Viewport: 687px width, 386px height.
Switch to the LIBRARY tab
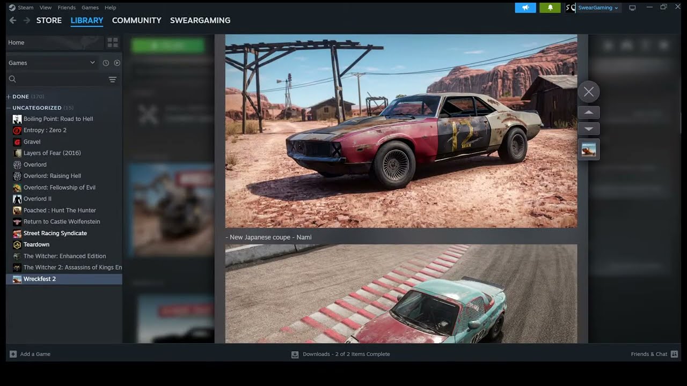[x=86, y=20]
